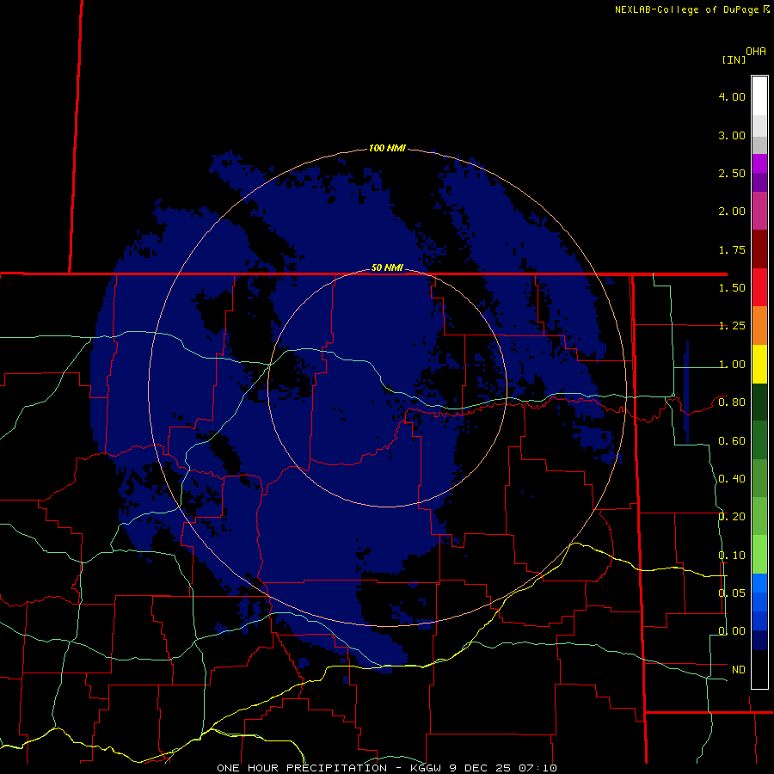The width and height of the screenshot is (774, 774).
Task: Click the 0.40 legend value
Action: (732, 479)
